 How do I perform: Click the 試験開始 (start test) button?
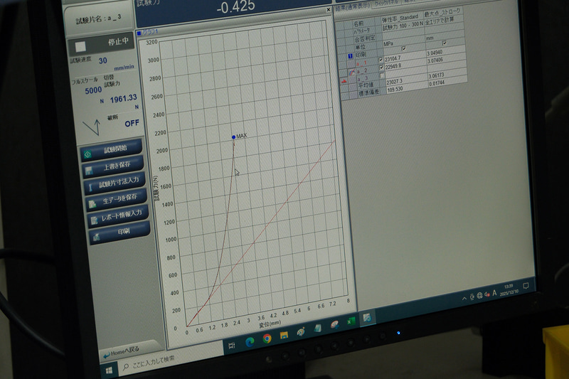(111, 150)
